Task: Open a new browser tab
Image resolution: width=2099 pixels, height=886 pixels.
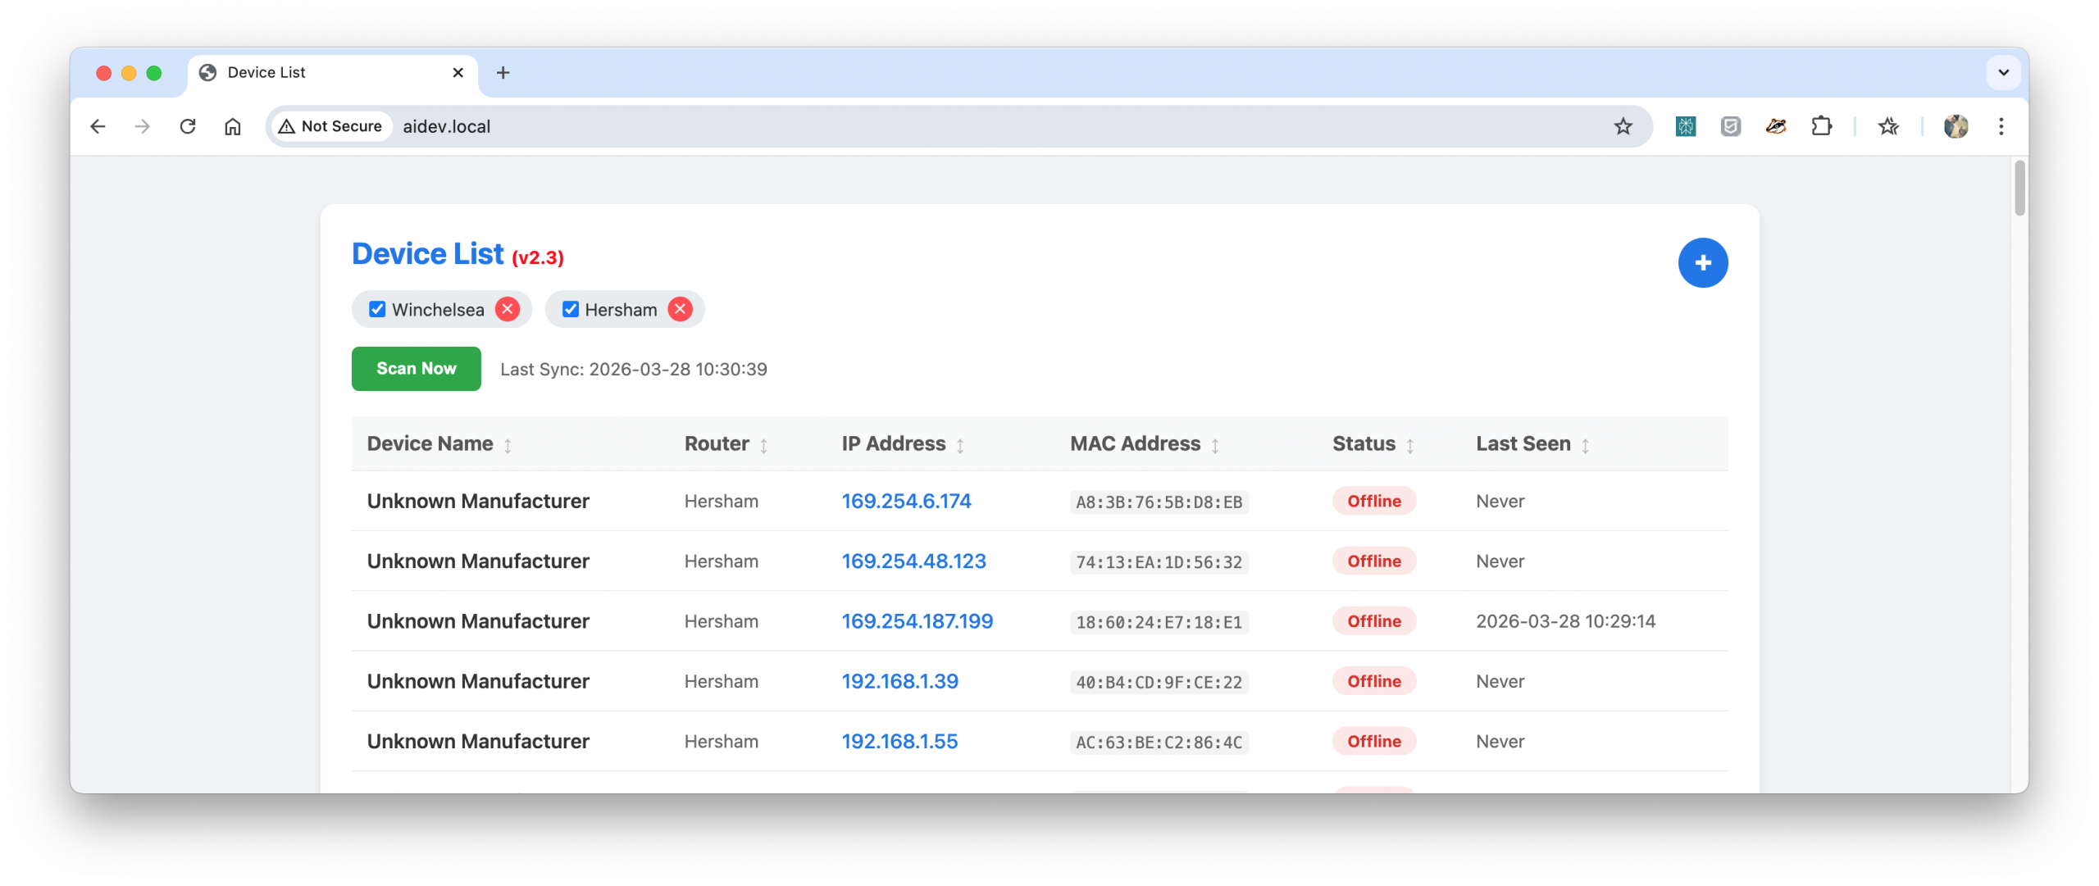Action: [503, 73]
